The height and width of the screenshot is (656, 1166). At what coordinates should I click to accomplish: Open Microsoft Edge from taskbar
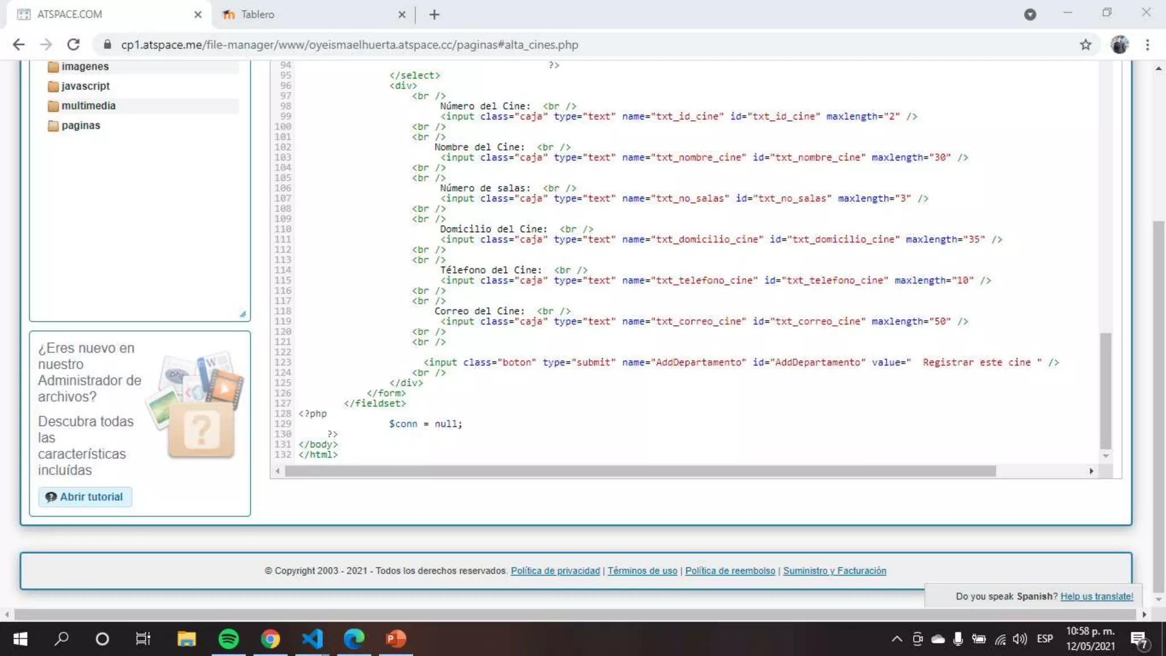pyautogui.click(x=354, y=639)
